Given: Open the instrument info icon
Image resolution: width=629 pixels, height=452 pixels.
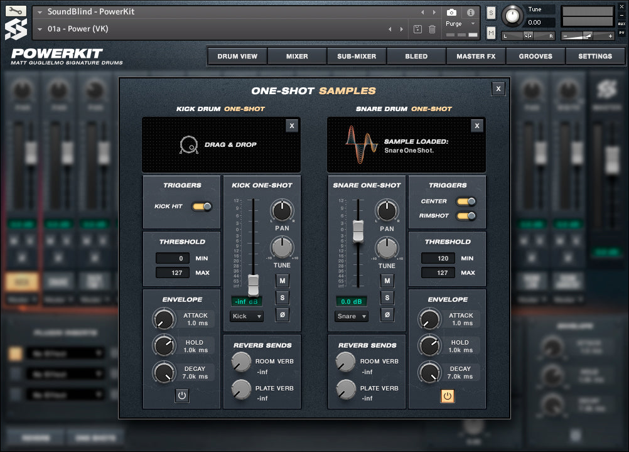Looking at the screenshot, I should point(471,13).
